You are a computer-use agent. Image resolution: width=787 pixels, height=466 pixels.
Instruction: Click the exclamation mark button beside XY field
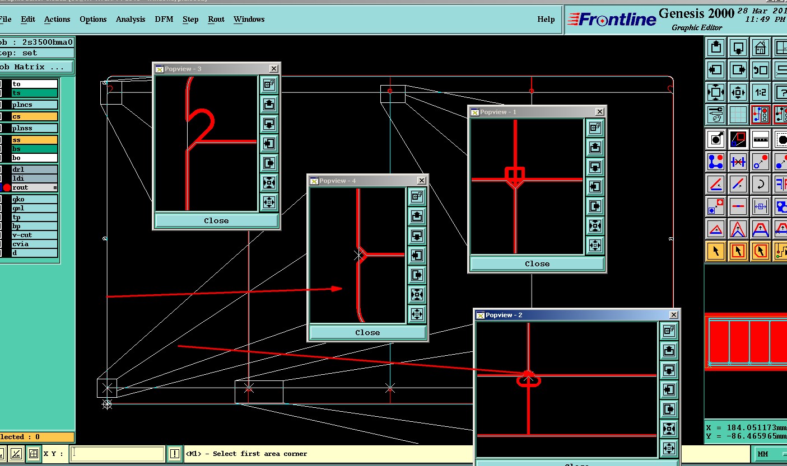click(x=175, y=454)
